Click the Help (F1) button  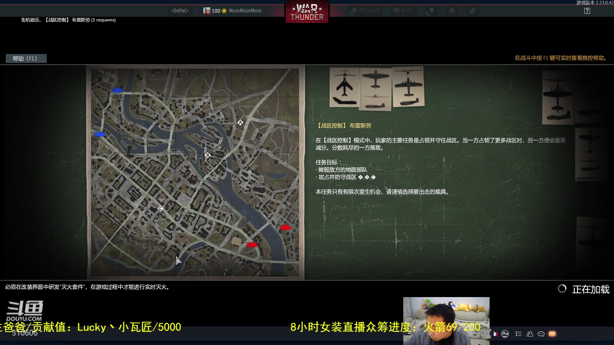click(x=26, y=58)
